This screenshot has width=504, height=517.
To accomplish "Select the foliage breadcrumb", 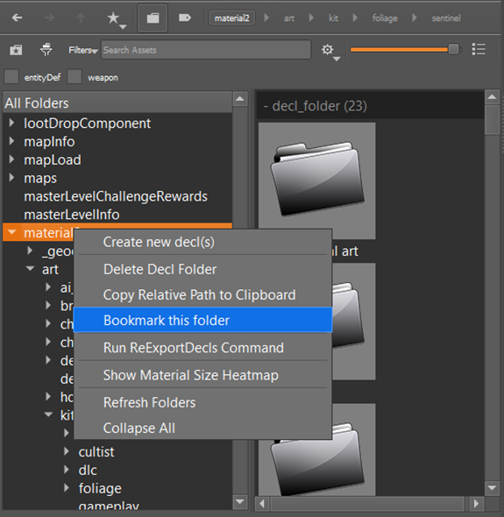I will pyautogui.click(x=385, y=18).
